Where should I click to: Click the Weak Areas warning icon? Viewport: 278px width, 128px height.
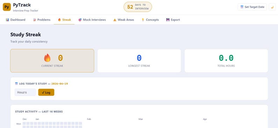(115, 20)
